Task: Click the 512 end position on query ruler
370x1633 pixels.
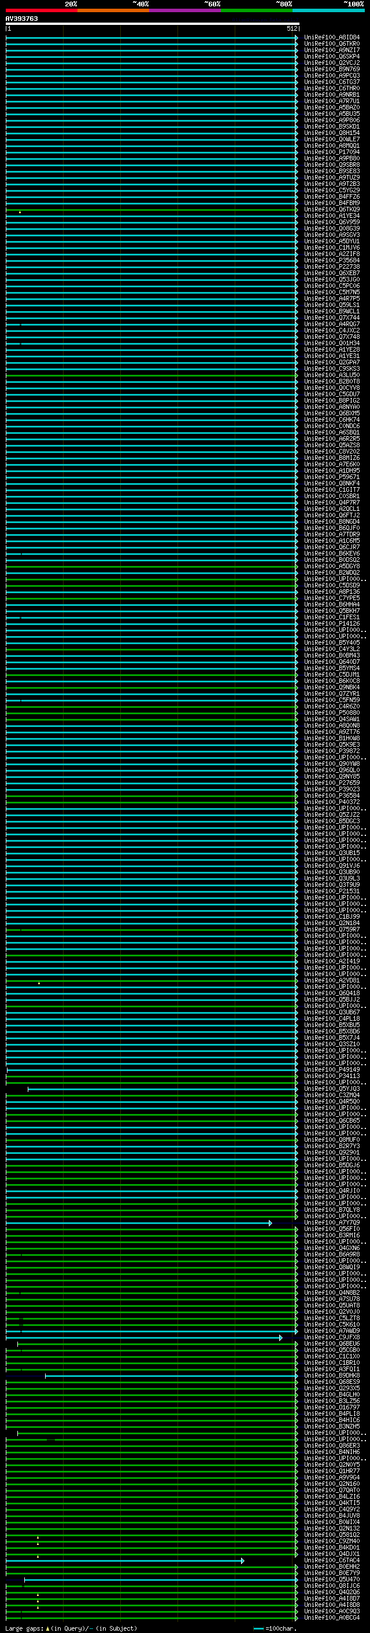Action: 291,28
